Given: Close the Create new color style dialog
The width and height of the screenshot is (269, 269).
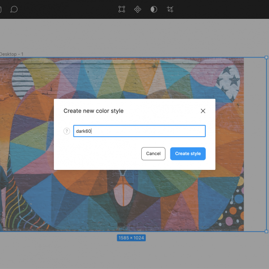Looking at the screenshot, I should pos(203,111).
